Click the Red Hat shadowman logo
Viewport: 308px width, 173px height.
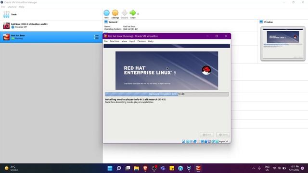tap(206, 70)
